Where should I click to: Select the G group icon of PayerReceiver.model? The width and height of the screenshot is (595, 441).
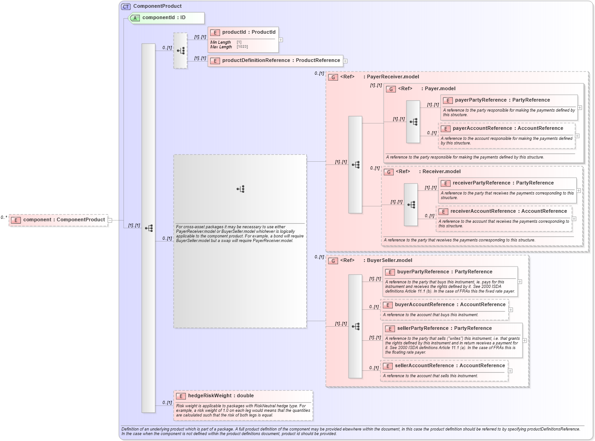click(333, 77)
